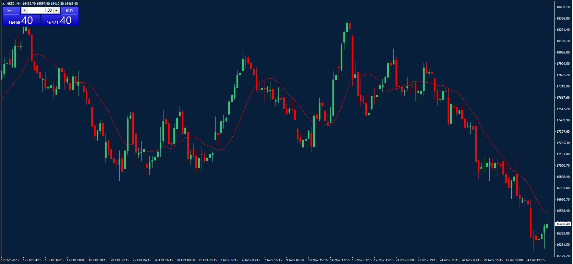The width and height of the screenshot is (573, 264).
Task: Collapse the one-click trading panel triangle
Action: coord(3,3)
